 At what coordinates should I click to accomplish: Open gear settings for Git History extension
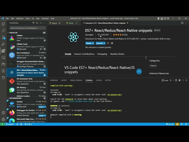45,93
